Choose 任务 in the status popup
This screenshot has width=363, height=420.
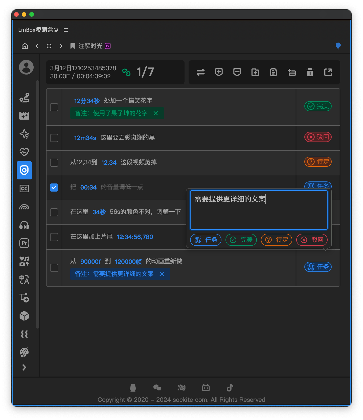206,240
